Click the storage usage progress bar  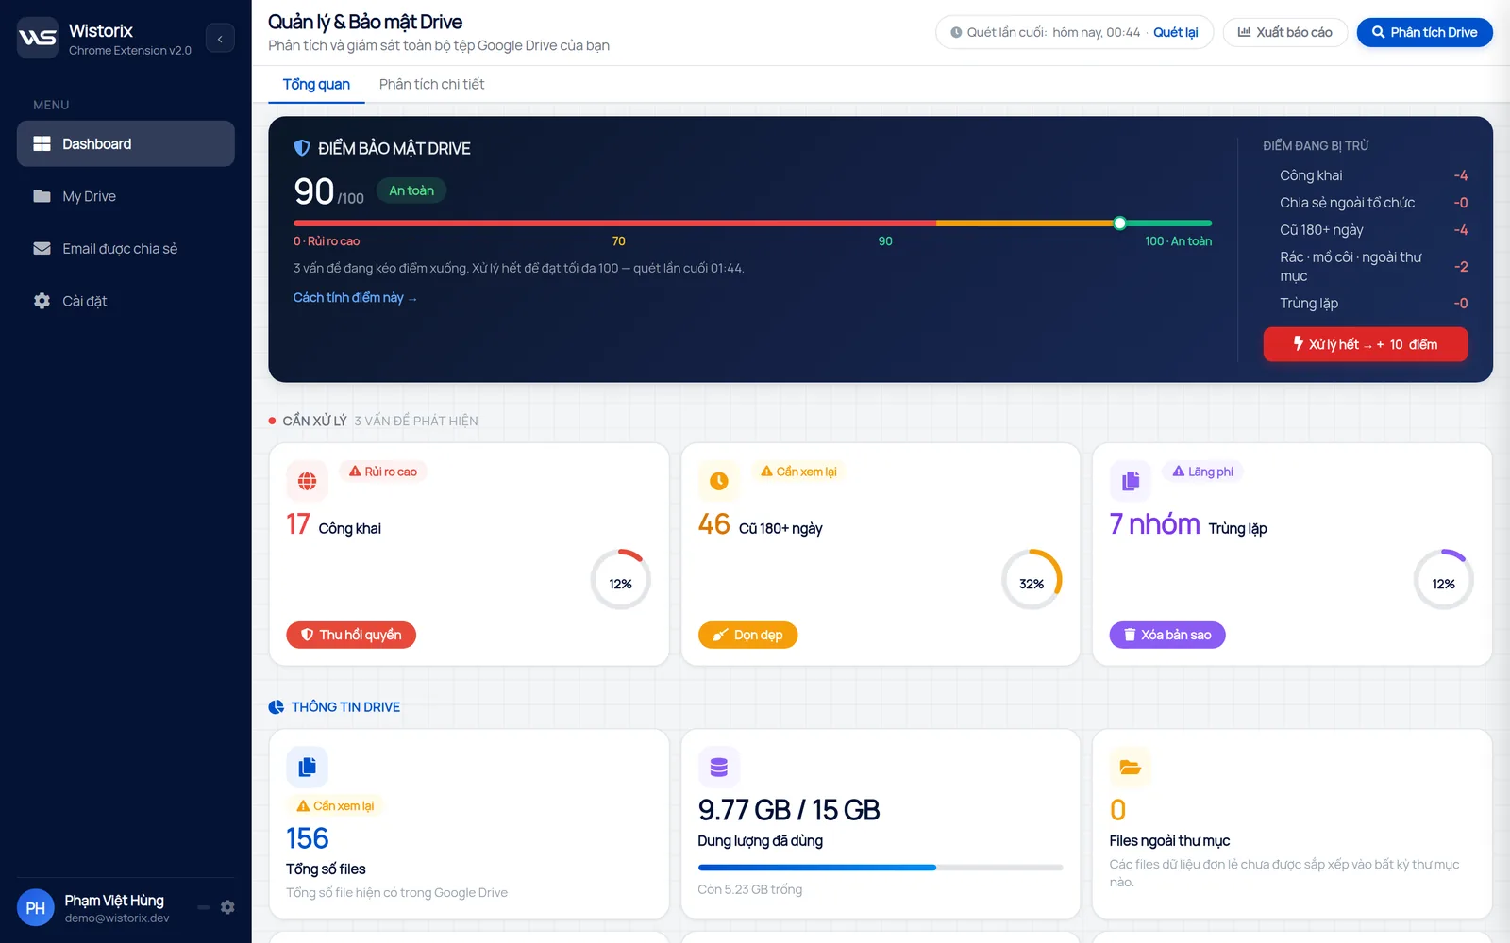point(881,868)
